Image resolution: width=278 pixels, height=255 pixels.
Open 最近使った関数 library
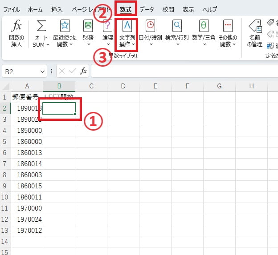pos(65,33)
